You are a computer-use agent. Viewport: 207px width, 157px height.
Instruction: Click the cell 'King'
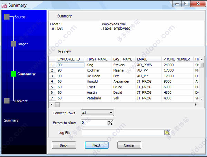tap(98, 65)
